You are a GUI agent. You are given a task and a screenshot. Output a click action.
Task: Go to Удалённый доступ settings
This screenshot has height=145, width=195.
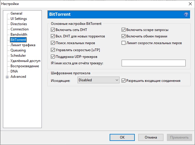25,61
